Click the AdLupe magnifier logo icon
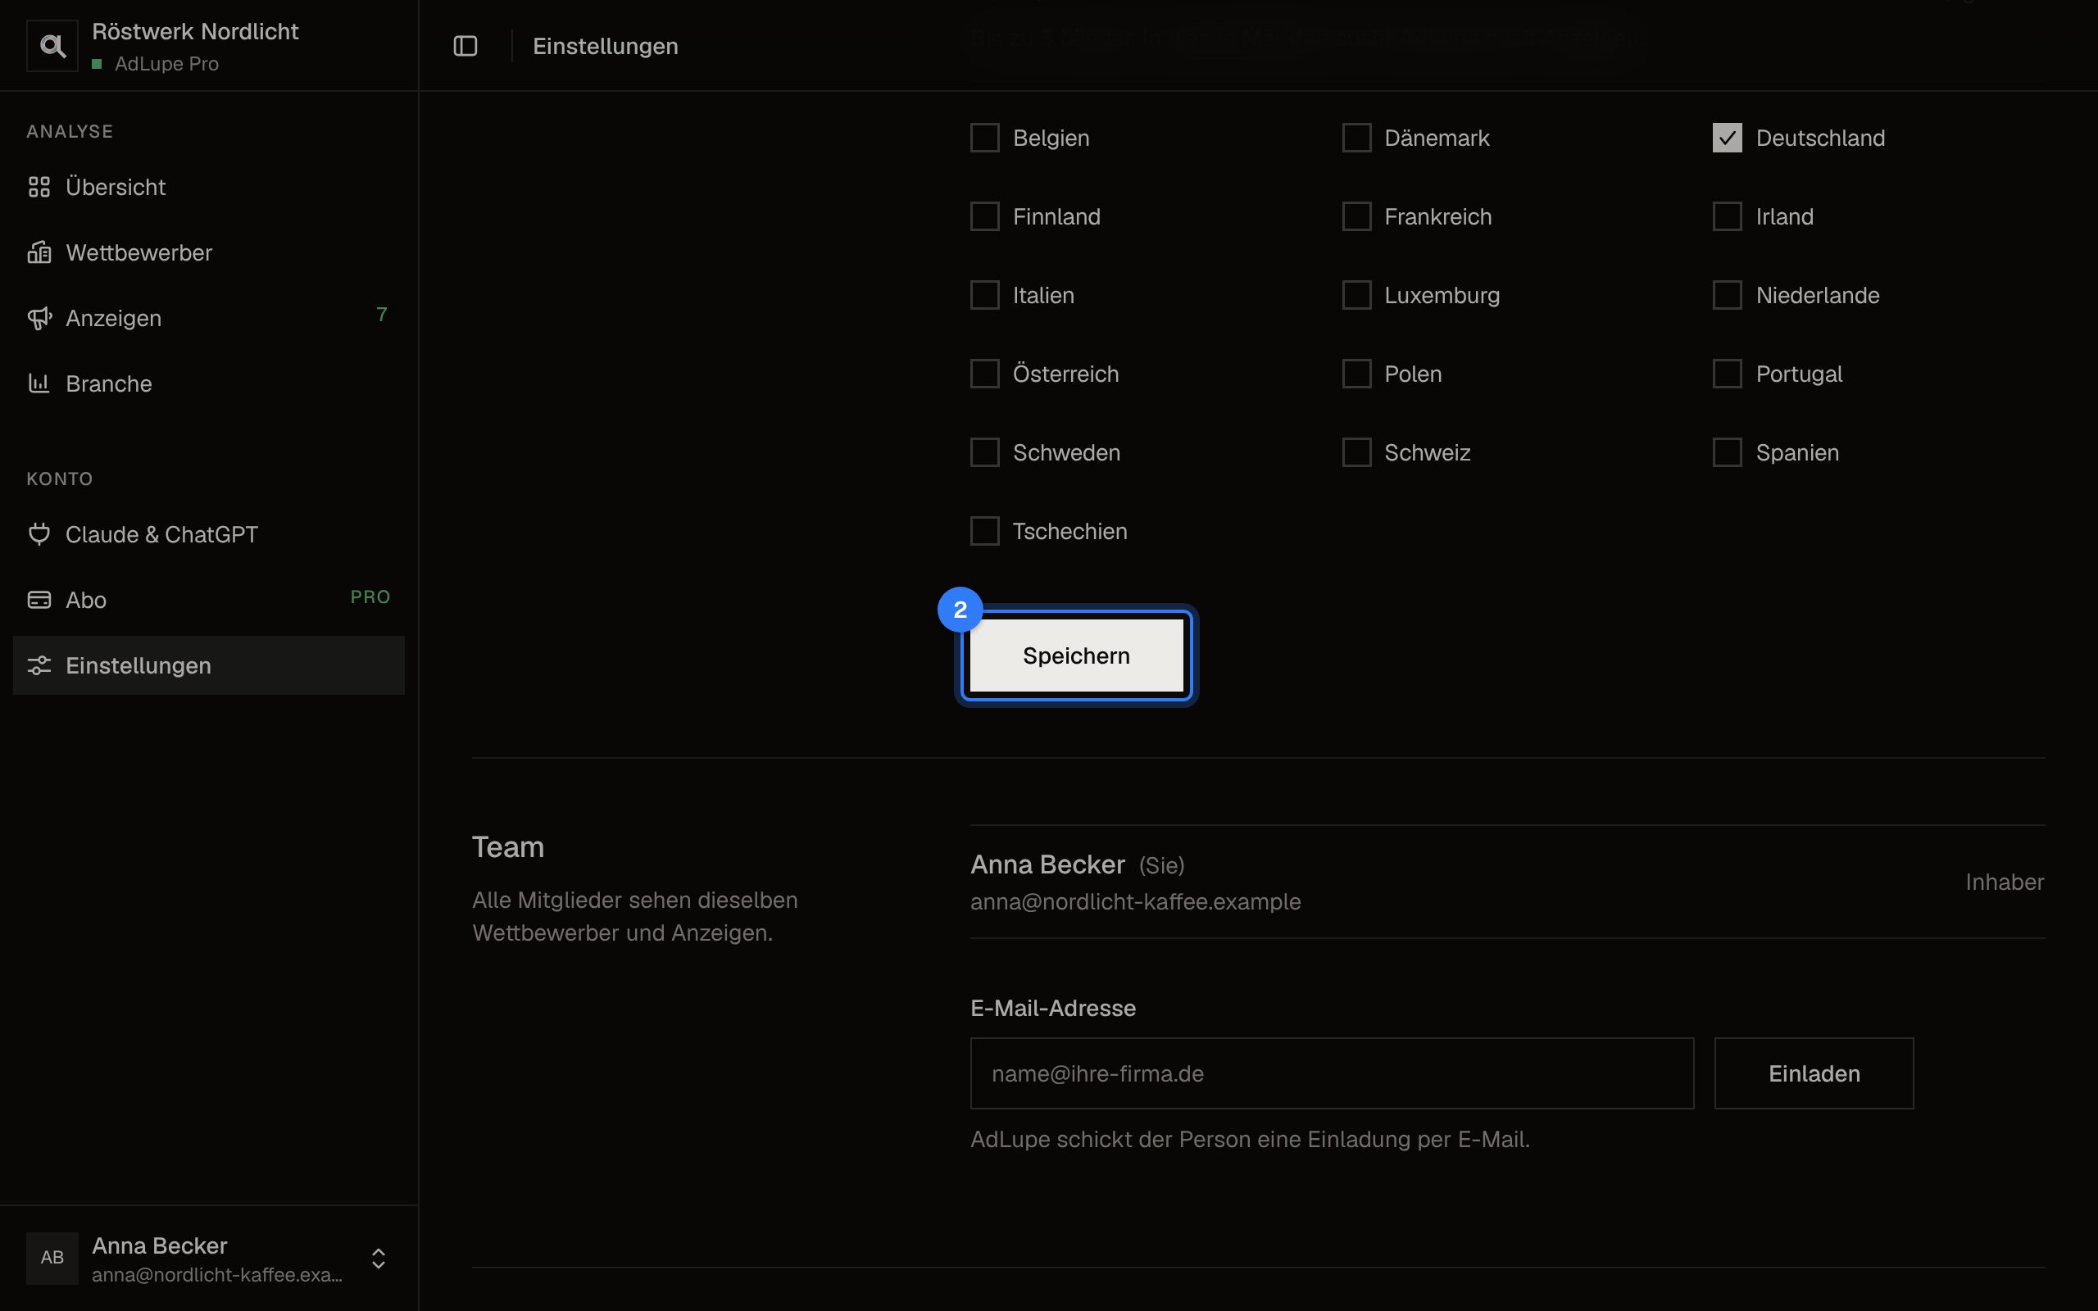 52,46
